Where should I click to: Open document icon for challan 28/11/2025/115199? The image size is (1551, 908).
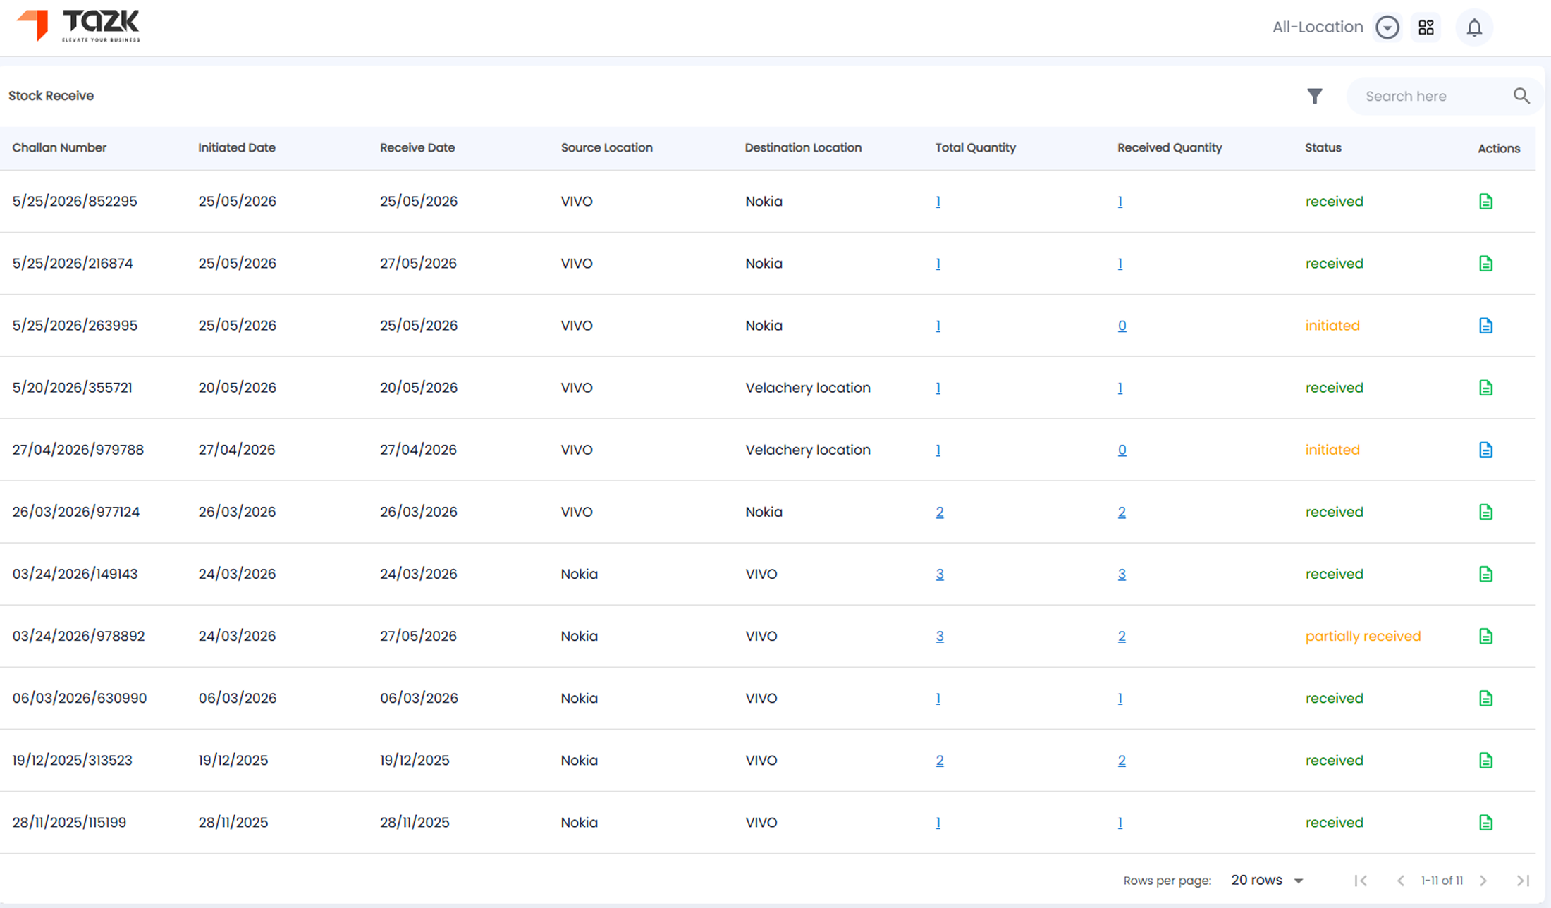[x=1485, y=822]
